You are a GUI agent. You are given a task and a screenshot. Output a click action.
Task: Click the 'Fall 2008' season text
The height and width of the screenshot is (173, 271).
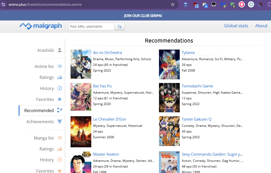[x=188, y=71]
